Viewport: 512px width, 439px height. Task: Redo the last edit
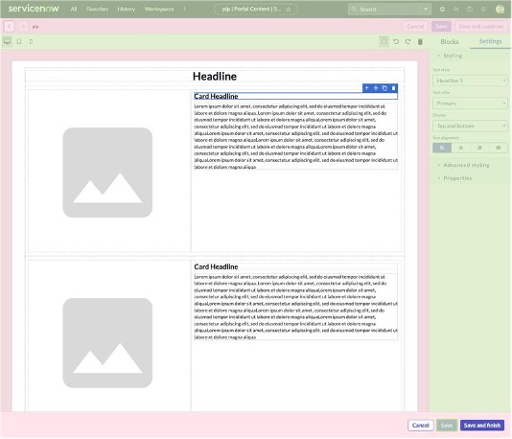pyautogui.click(x=407, y=42)
